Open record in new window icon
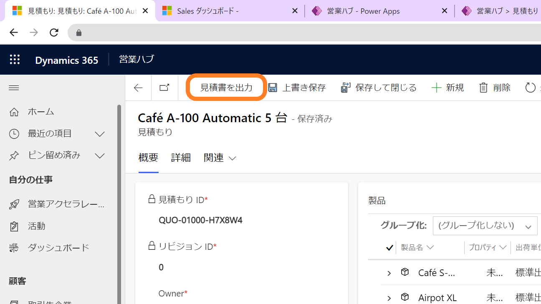 pyautogui.click(x=164, y=88)
